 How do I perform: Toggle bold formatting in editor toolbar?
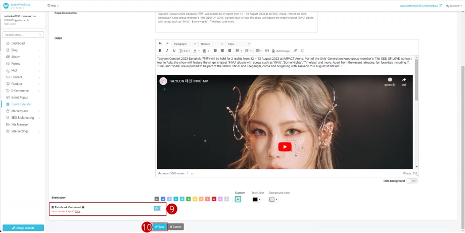click(x=160, y=51)
